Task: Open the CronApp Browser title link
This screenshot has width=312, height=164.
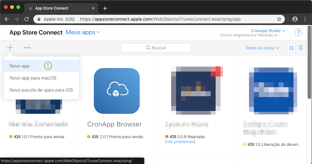Action: [115, 124]
